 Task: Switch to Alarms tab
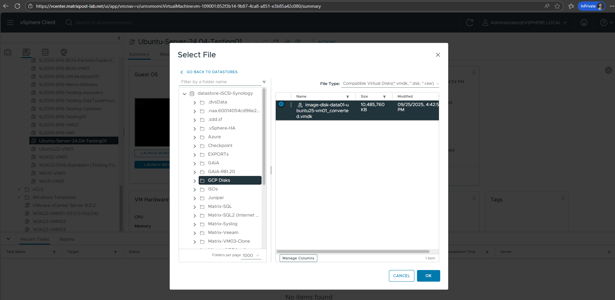click(67, 239)
